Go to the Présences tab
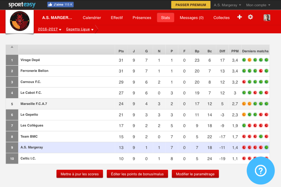Screen dimensions: 281x187 [x=142, y=18]
